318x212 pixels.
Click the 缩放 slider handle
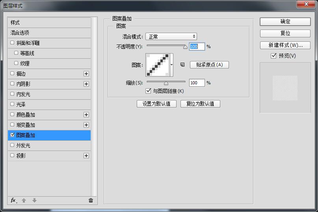[x=166, y=83]
